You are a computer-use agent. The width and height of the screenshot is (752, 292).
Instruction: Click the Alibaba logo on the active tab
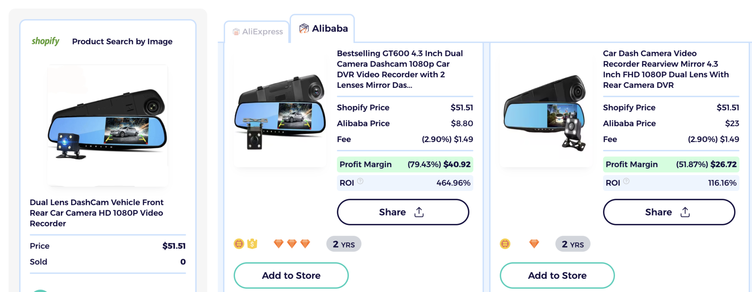[x=304, y=28]
